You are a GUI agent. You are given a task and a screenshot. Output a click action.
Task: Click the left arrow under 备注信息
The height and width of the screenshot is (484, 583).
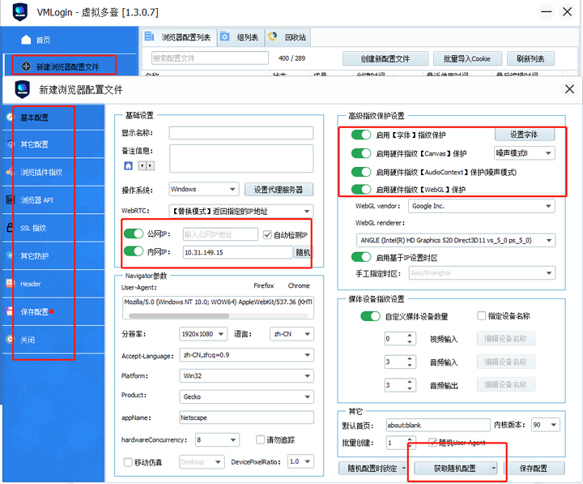point(142,165)
